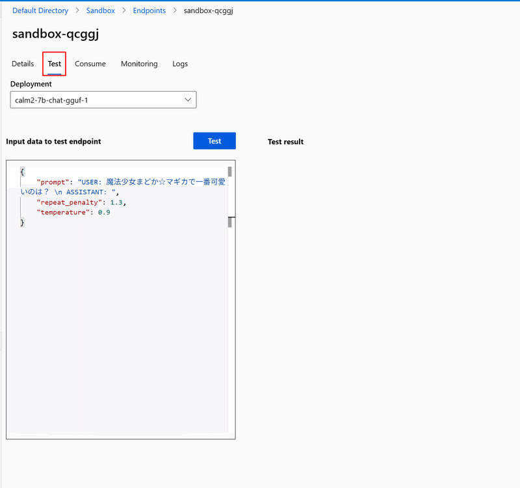Click the "prompt" key in the JSON
Image resolution: width=520 pixels, height=488 pixels.
click(x=53, y=182)
